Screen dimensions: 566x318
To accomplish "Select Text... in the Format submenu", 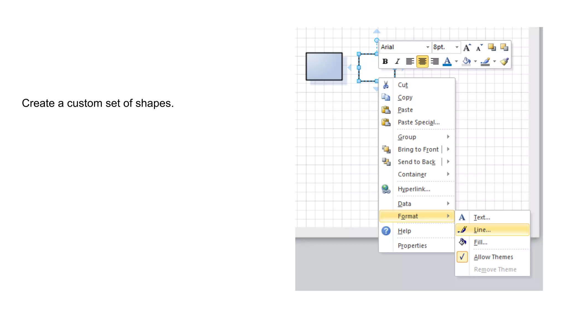I will coord(492,218).
